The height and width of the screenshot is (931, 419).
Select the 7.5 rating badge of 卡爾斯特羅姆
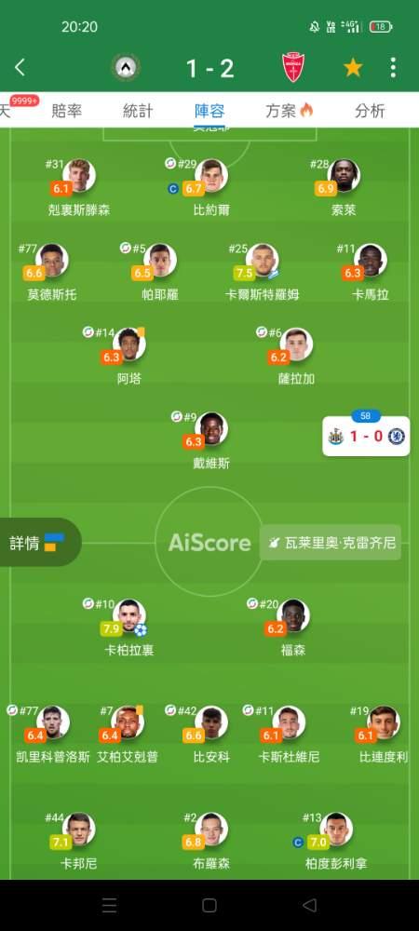[244, 273]
